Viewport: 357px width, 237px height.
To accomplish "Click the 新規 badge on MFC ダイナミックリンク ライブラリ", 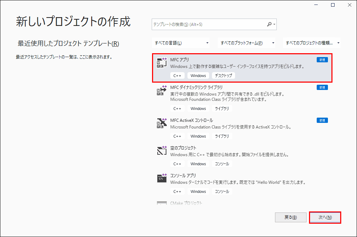I will click(322, 87).
